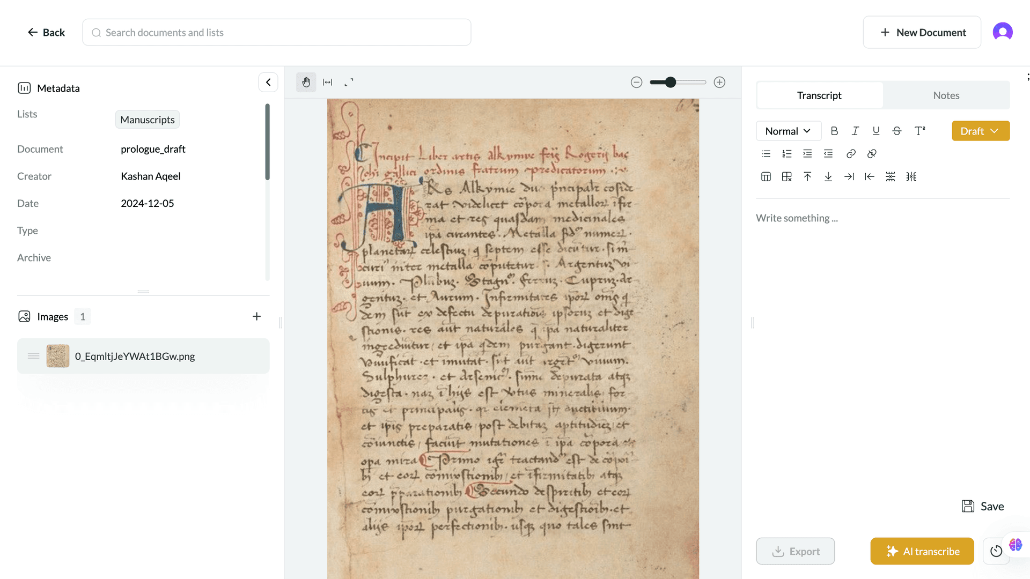This screenshot has width=1030, height=579.
Task: Switch to the Transcript tab
Action: point(819,95)
